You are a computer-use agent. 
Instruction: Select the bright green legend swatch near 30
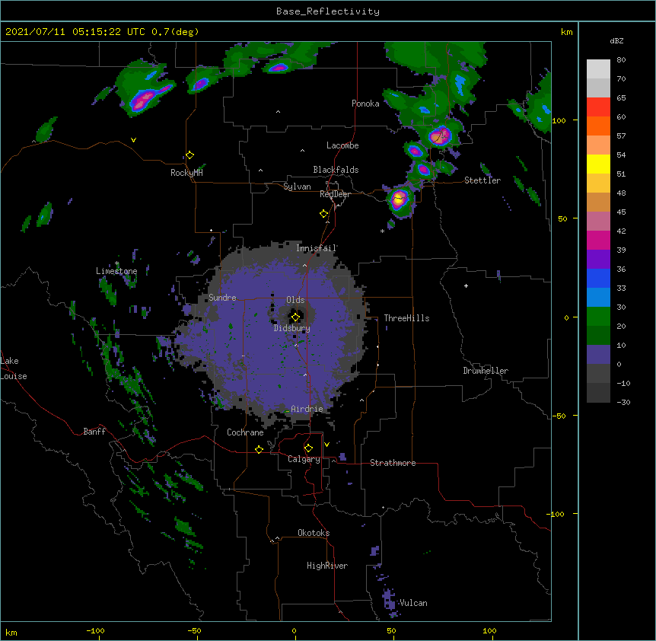[598, 317]
